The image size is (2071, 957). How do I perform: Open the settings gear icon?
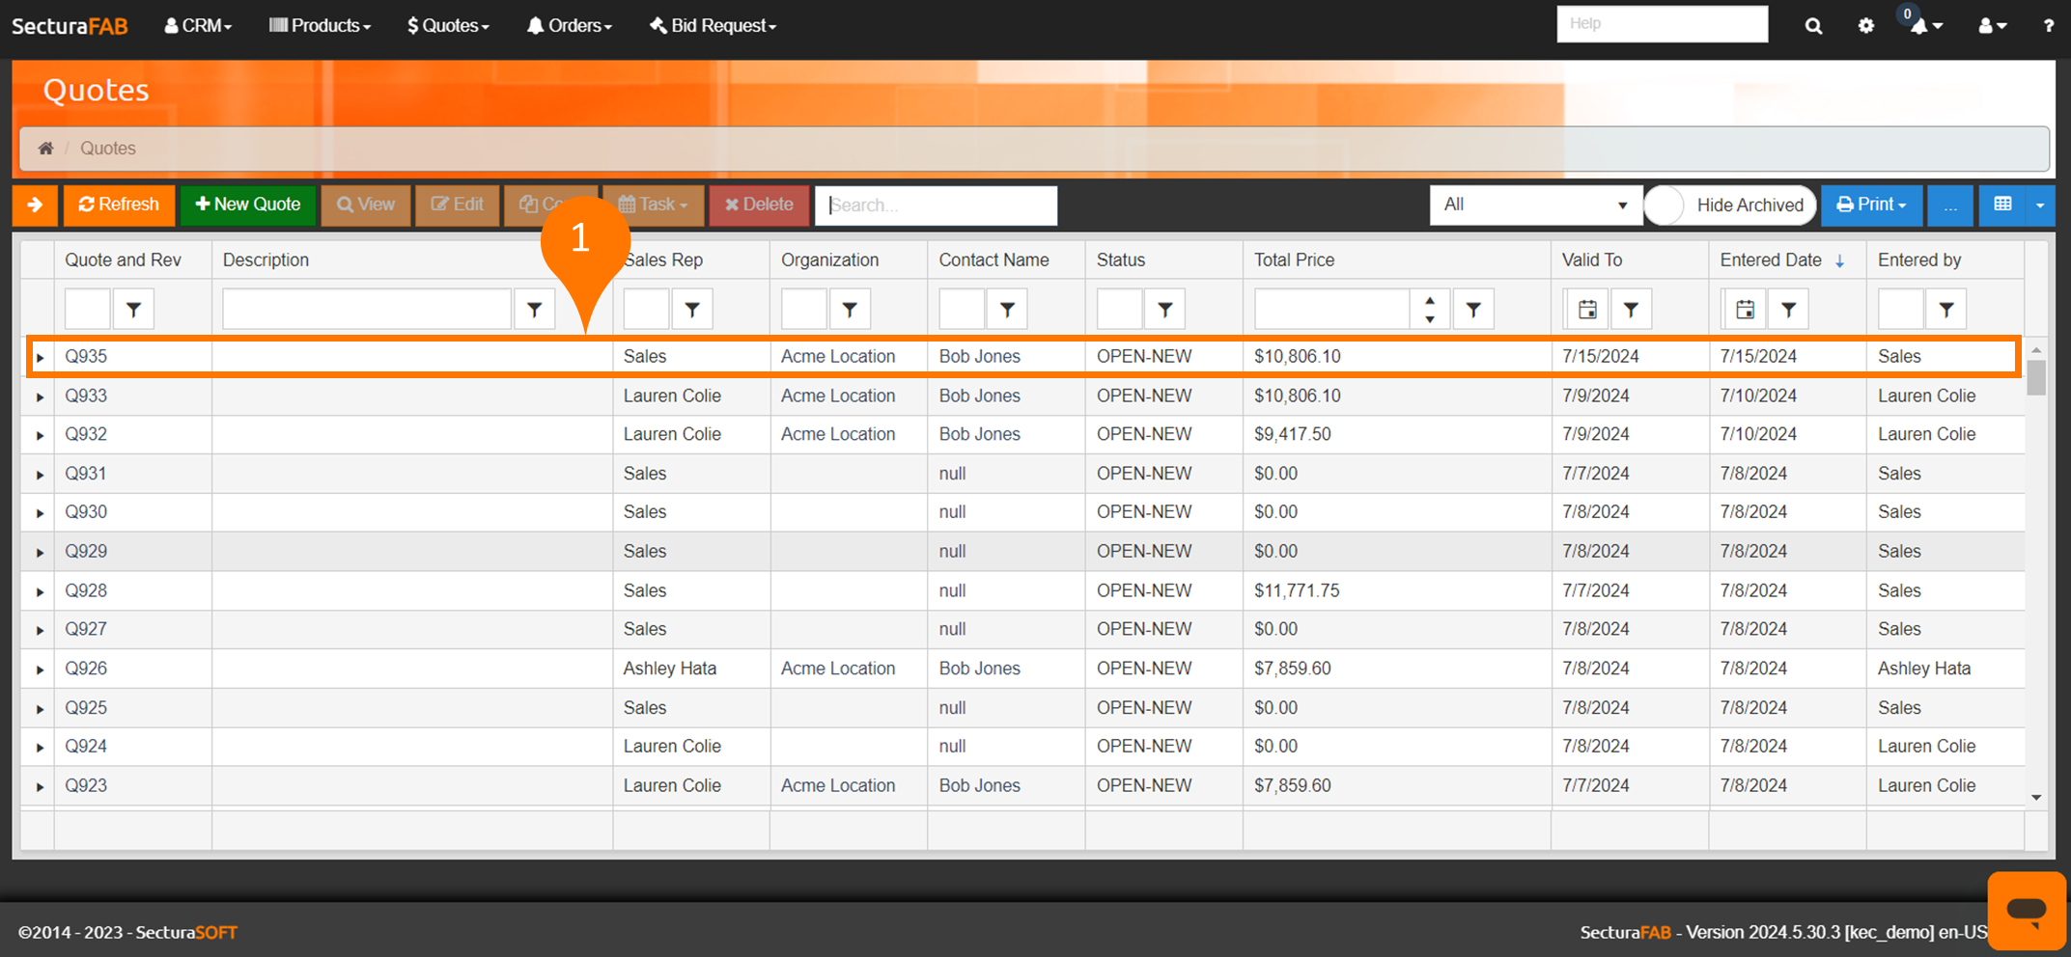[1865, 26]
